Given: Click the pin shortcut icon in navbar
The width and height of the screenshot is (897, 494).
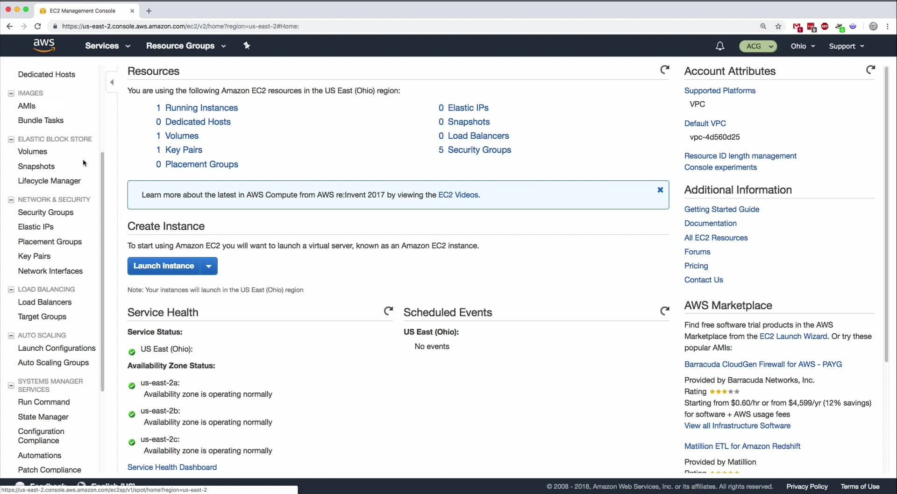Looking at the screenshot, I should tap(247, 45).
